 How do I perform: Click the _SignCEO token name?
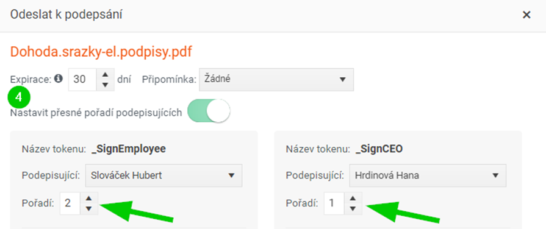pyautogui.click(x=379, y=149)
